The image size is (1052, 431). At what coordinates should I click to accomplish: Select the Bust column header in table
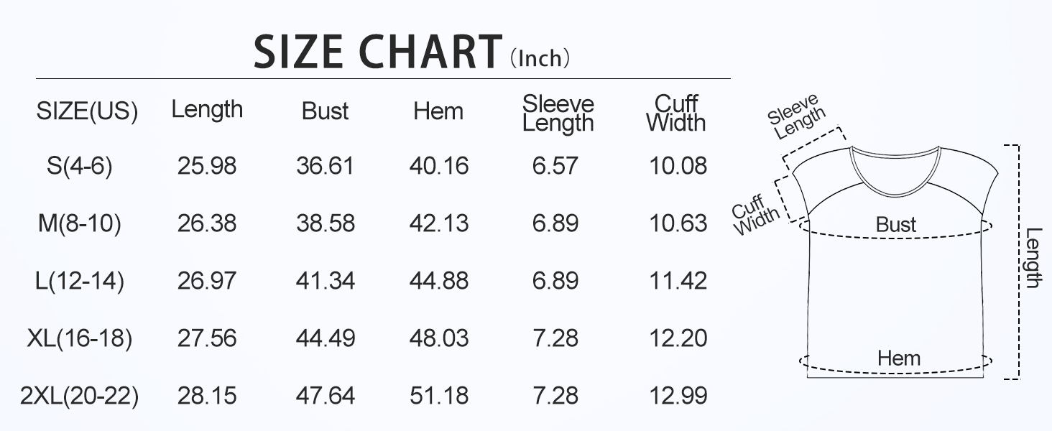(x=325, y=111)
